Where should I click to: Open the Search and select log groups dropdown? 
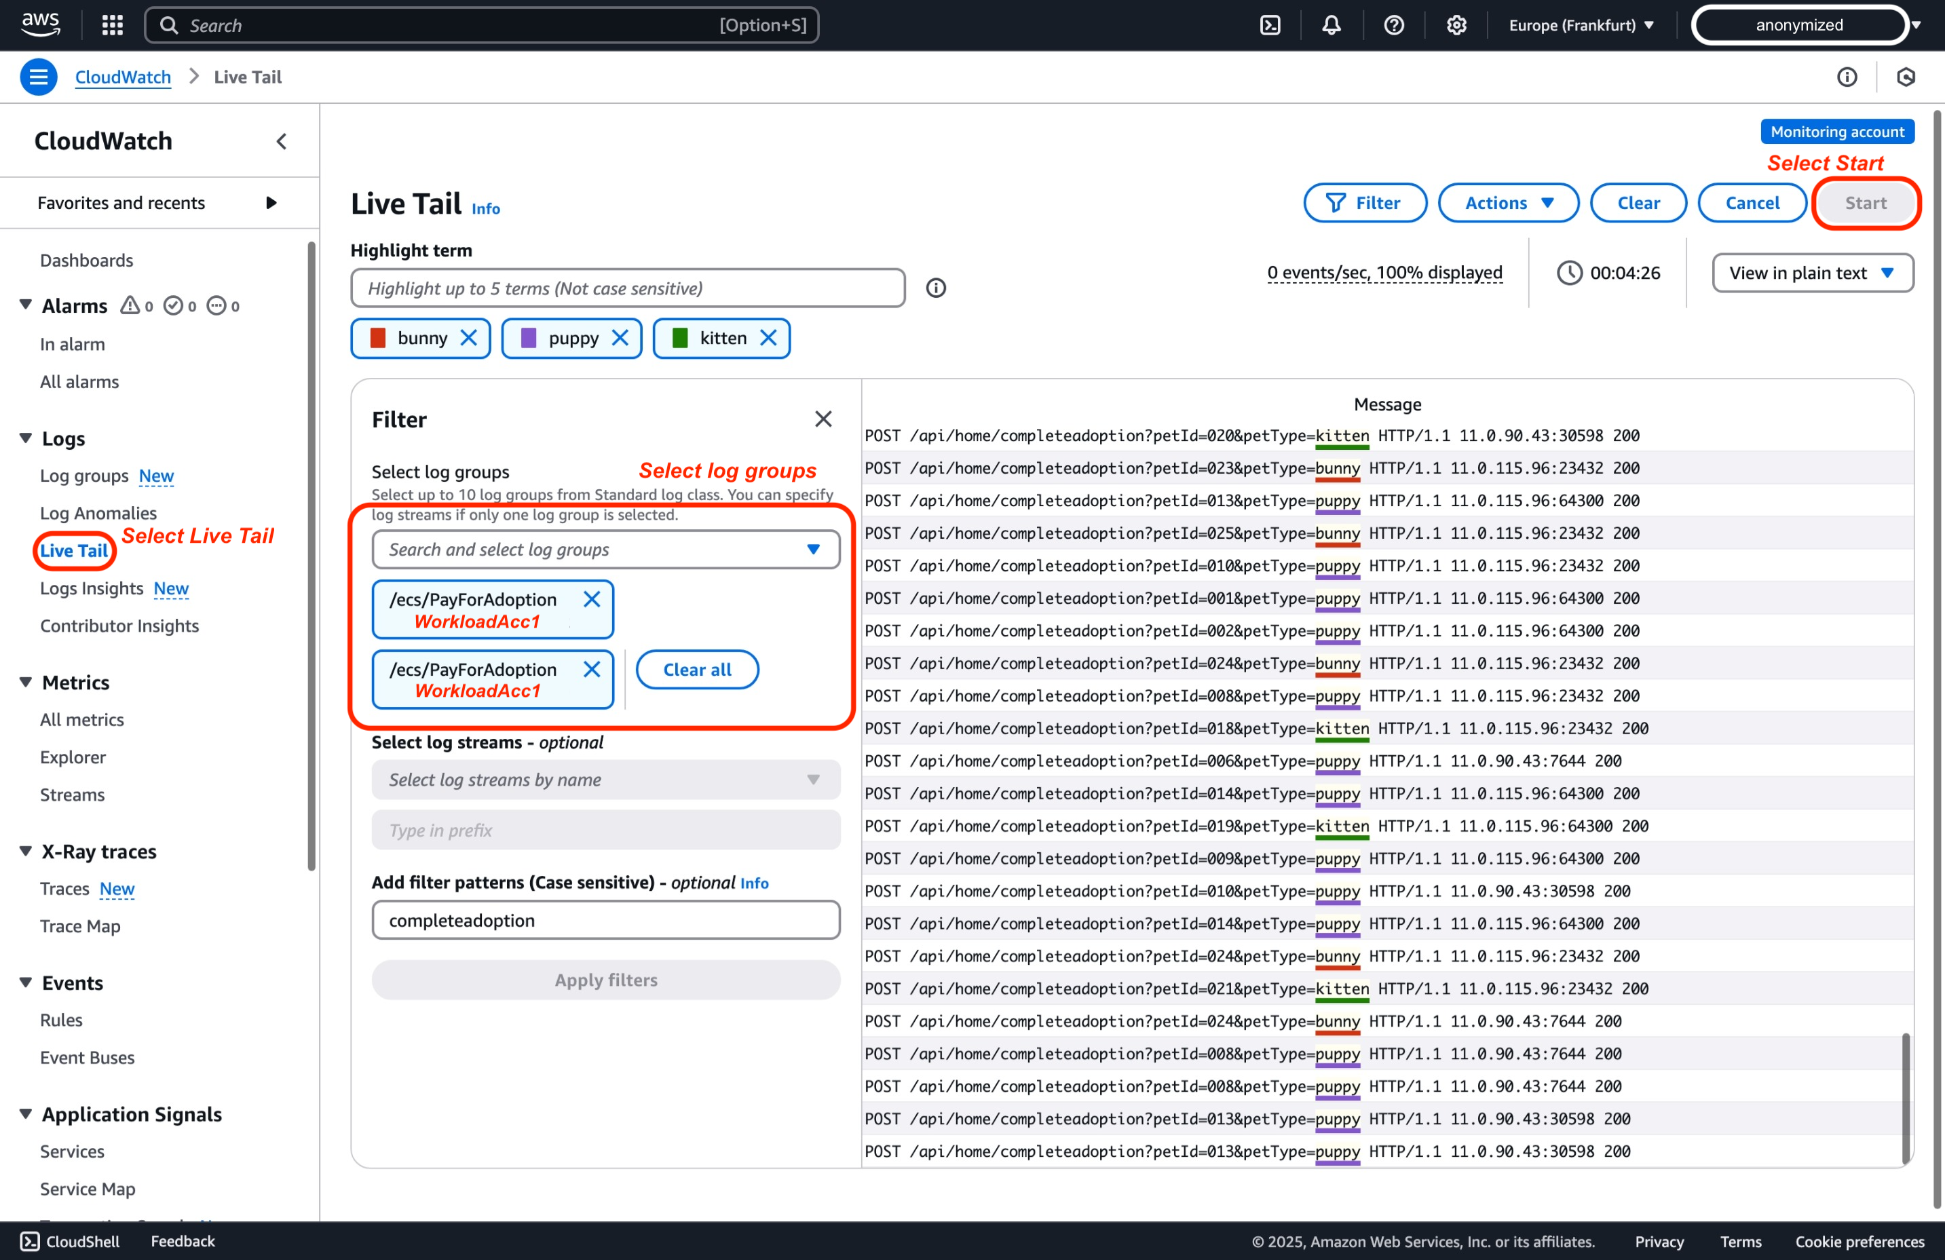pos(605,550)
